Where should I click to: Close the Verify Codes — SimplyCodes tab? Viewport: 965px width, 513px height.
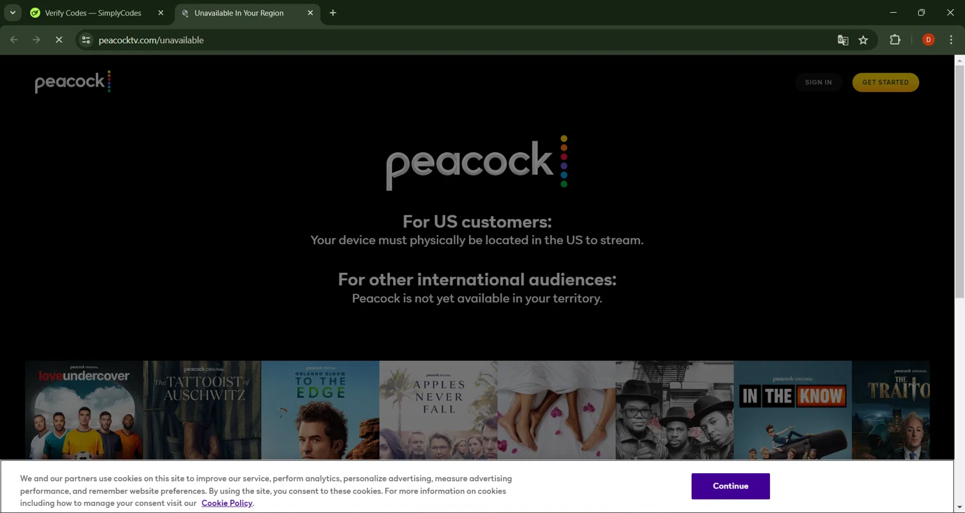pos(161,13)
